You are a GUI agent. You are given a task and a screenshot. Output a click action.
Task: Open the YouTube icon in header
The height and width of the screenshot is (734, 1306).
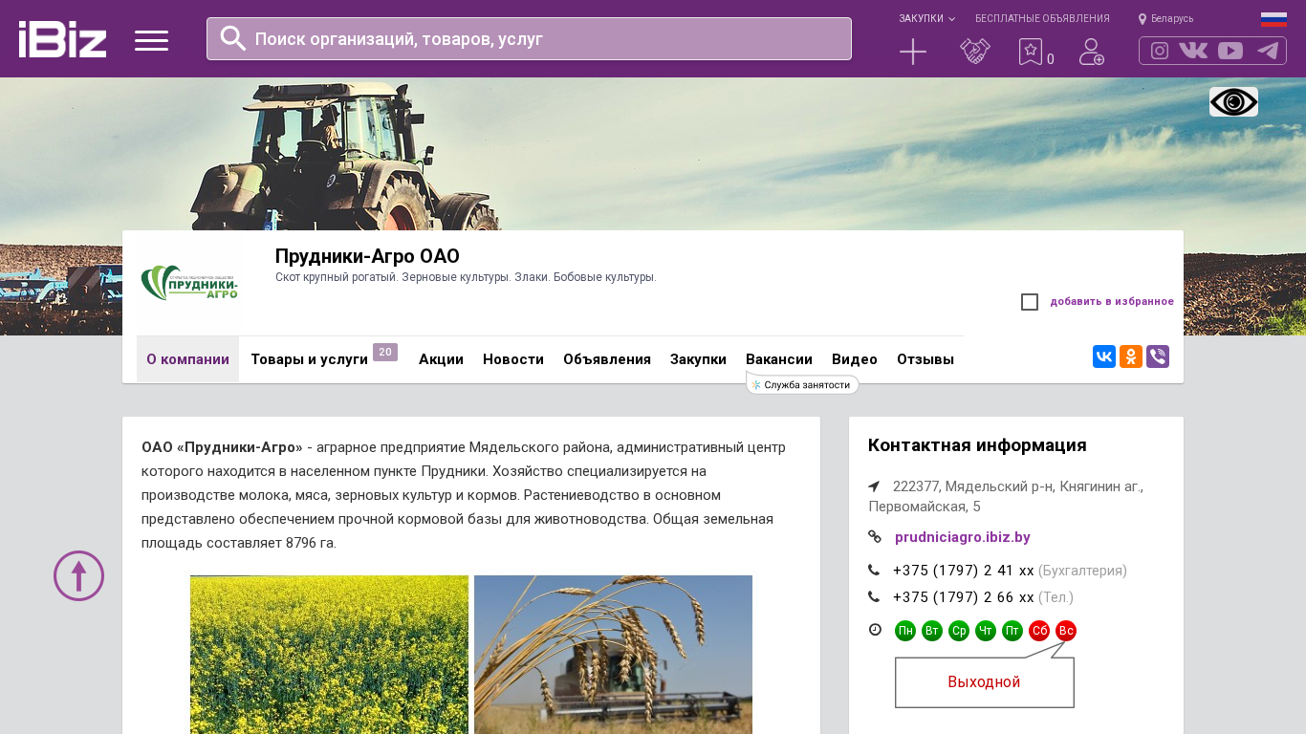(x=1230, y=51)
